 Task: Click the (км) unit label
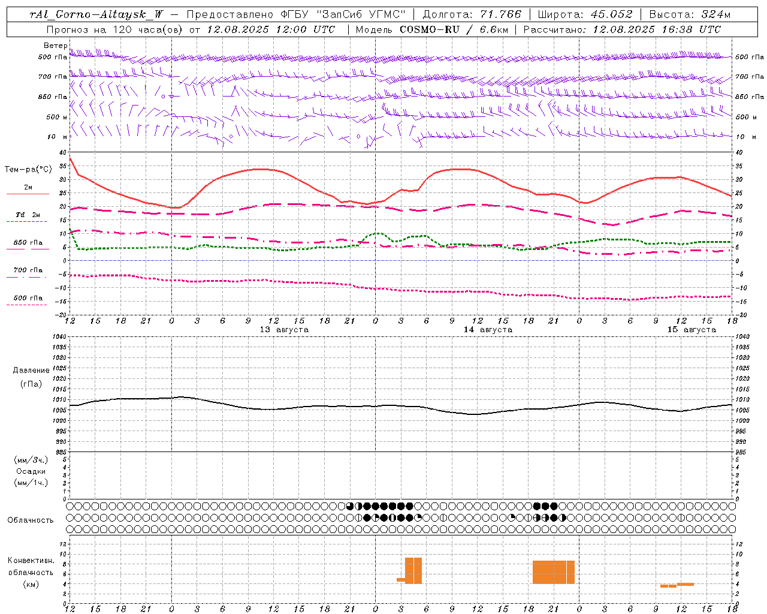tap(31, 584)
